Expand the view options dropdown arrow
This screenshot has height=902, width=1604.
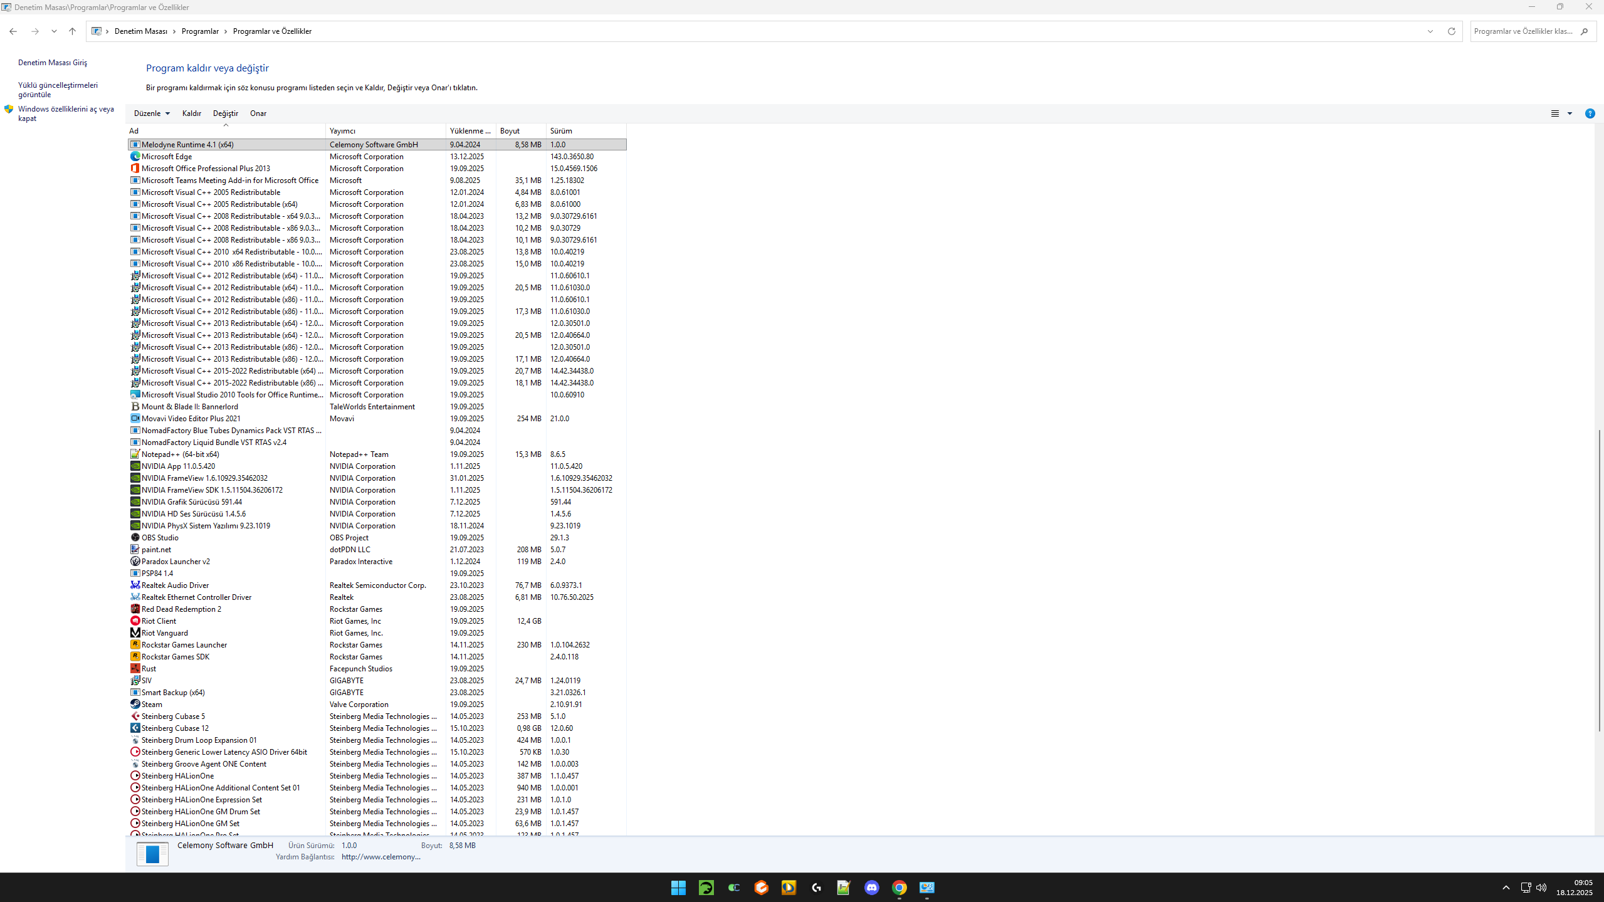(1570, 113)
